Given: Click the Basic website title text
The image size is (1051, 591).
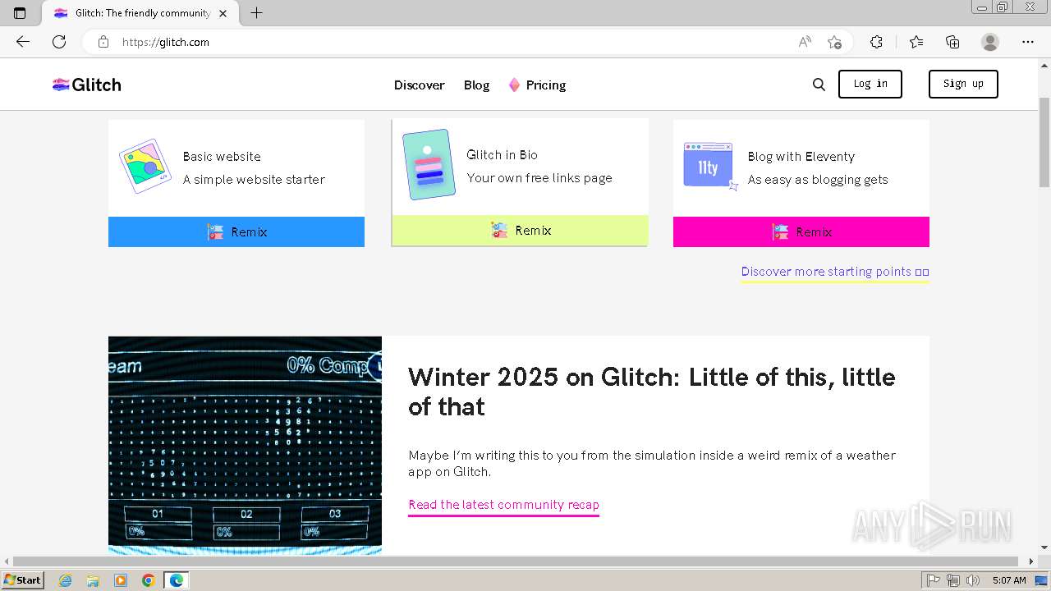Looking at the screenshot, I should pyautogui.click(x=222, y=157).
